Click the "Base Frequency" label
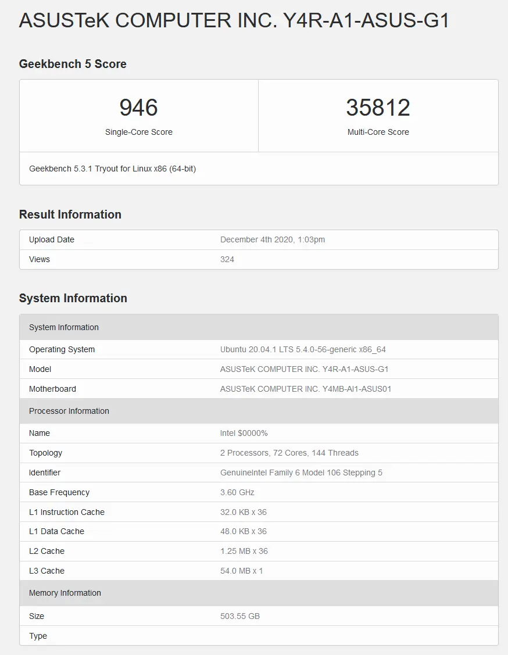This screenshot has width=508, height=655. [59, 492]
